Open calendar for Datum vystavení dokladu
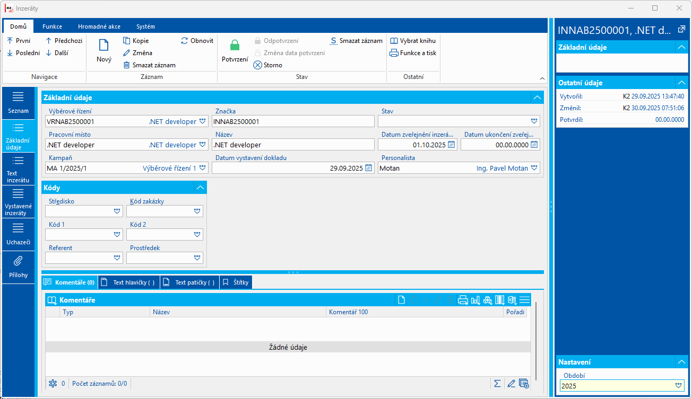The height and width of the screenshot is (399, 692). pos(369,168)
